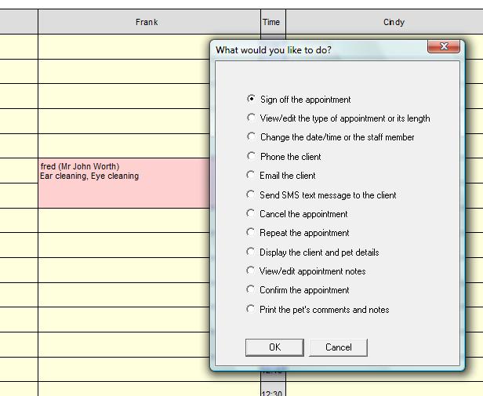Select Change the date/time or staff member
The width and height of the screenshot is (483, 396).
[251, 137]
